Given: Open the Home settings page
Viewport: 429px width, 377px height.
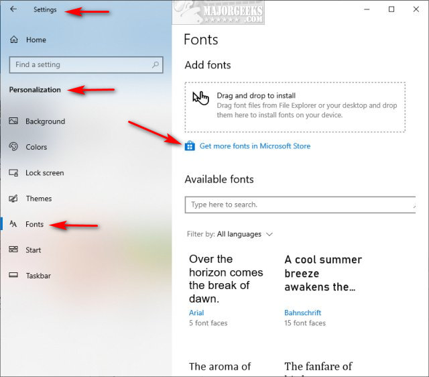Looking at the screenshot, I should 36,40.
